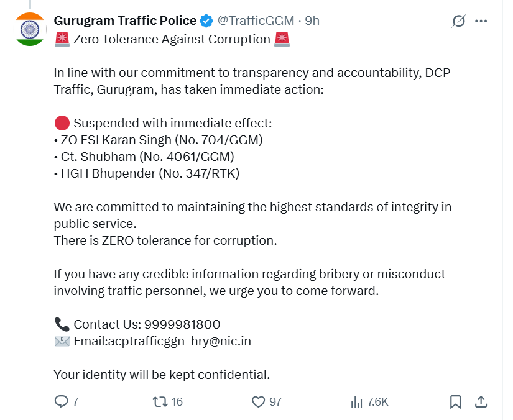The height and width of the screenshot is (420, 513).
Task: Click the "Zero Tolerance Against Corruption" headline text
Action: [172, 40]
